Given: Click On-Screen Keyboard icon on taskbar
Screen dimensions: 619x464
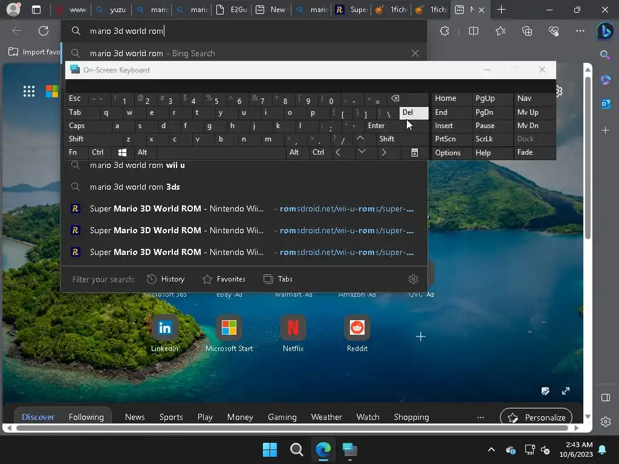Looking at the screenshot, I should click(350, 449).
